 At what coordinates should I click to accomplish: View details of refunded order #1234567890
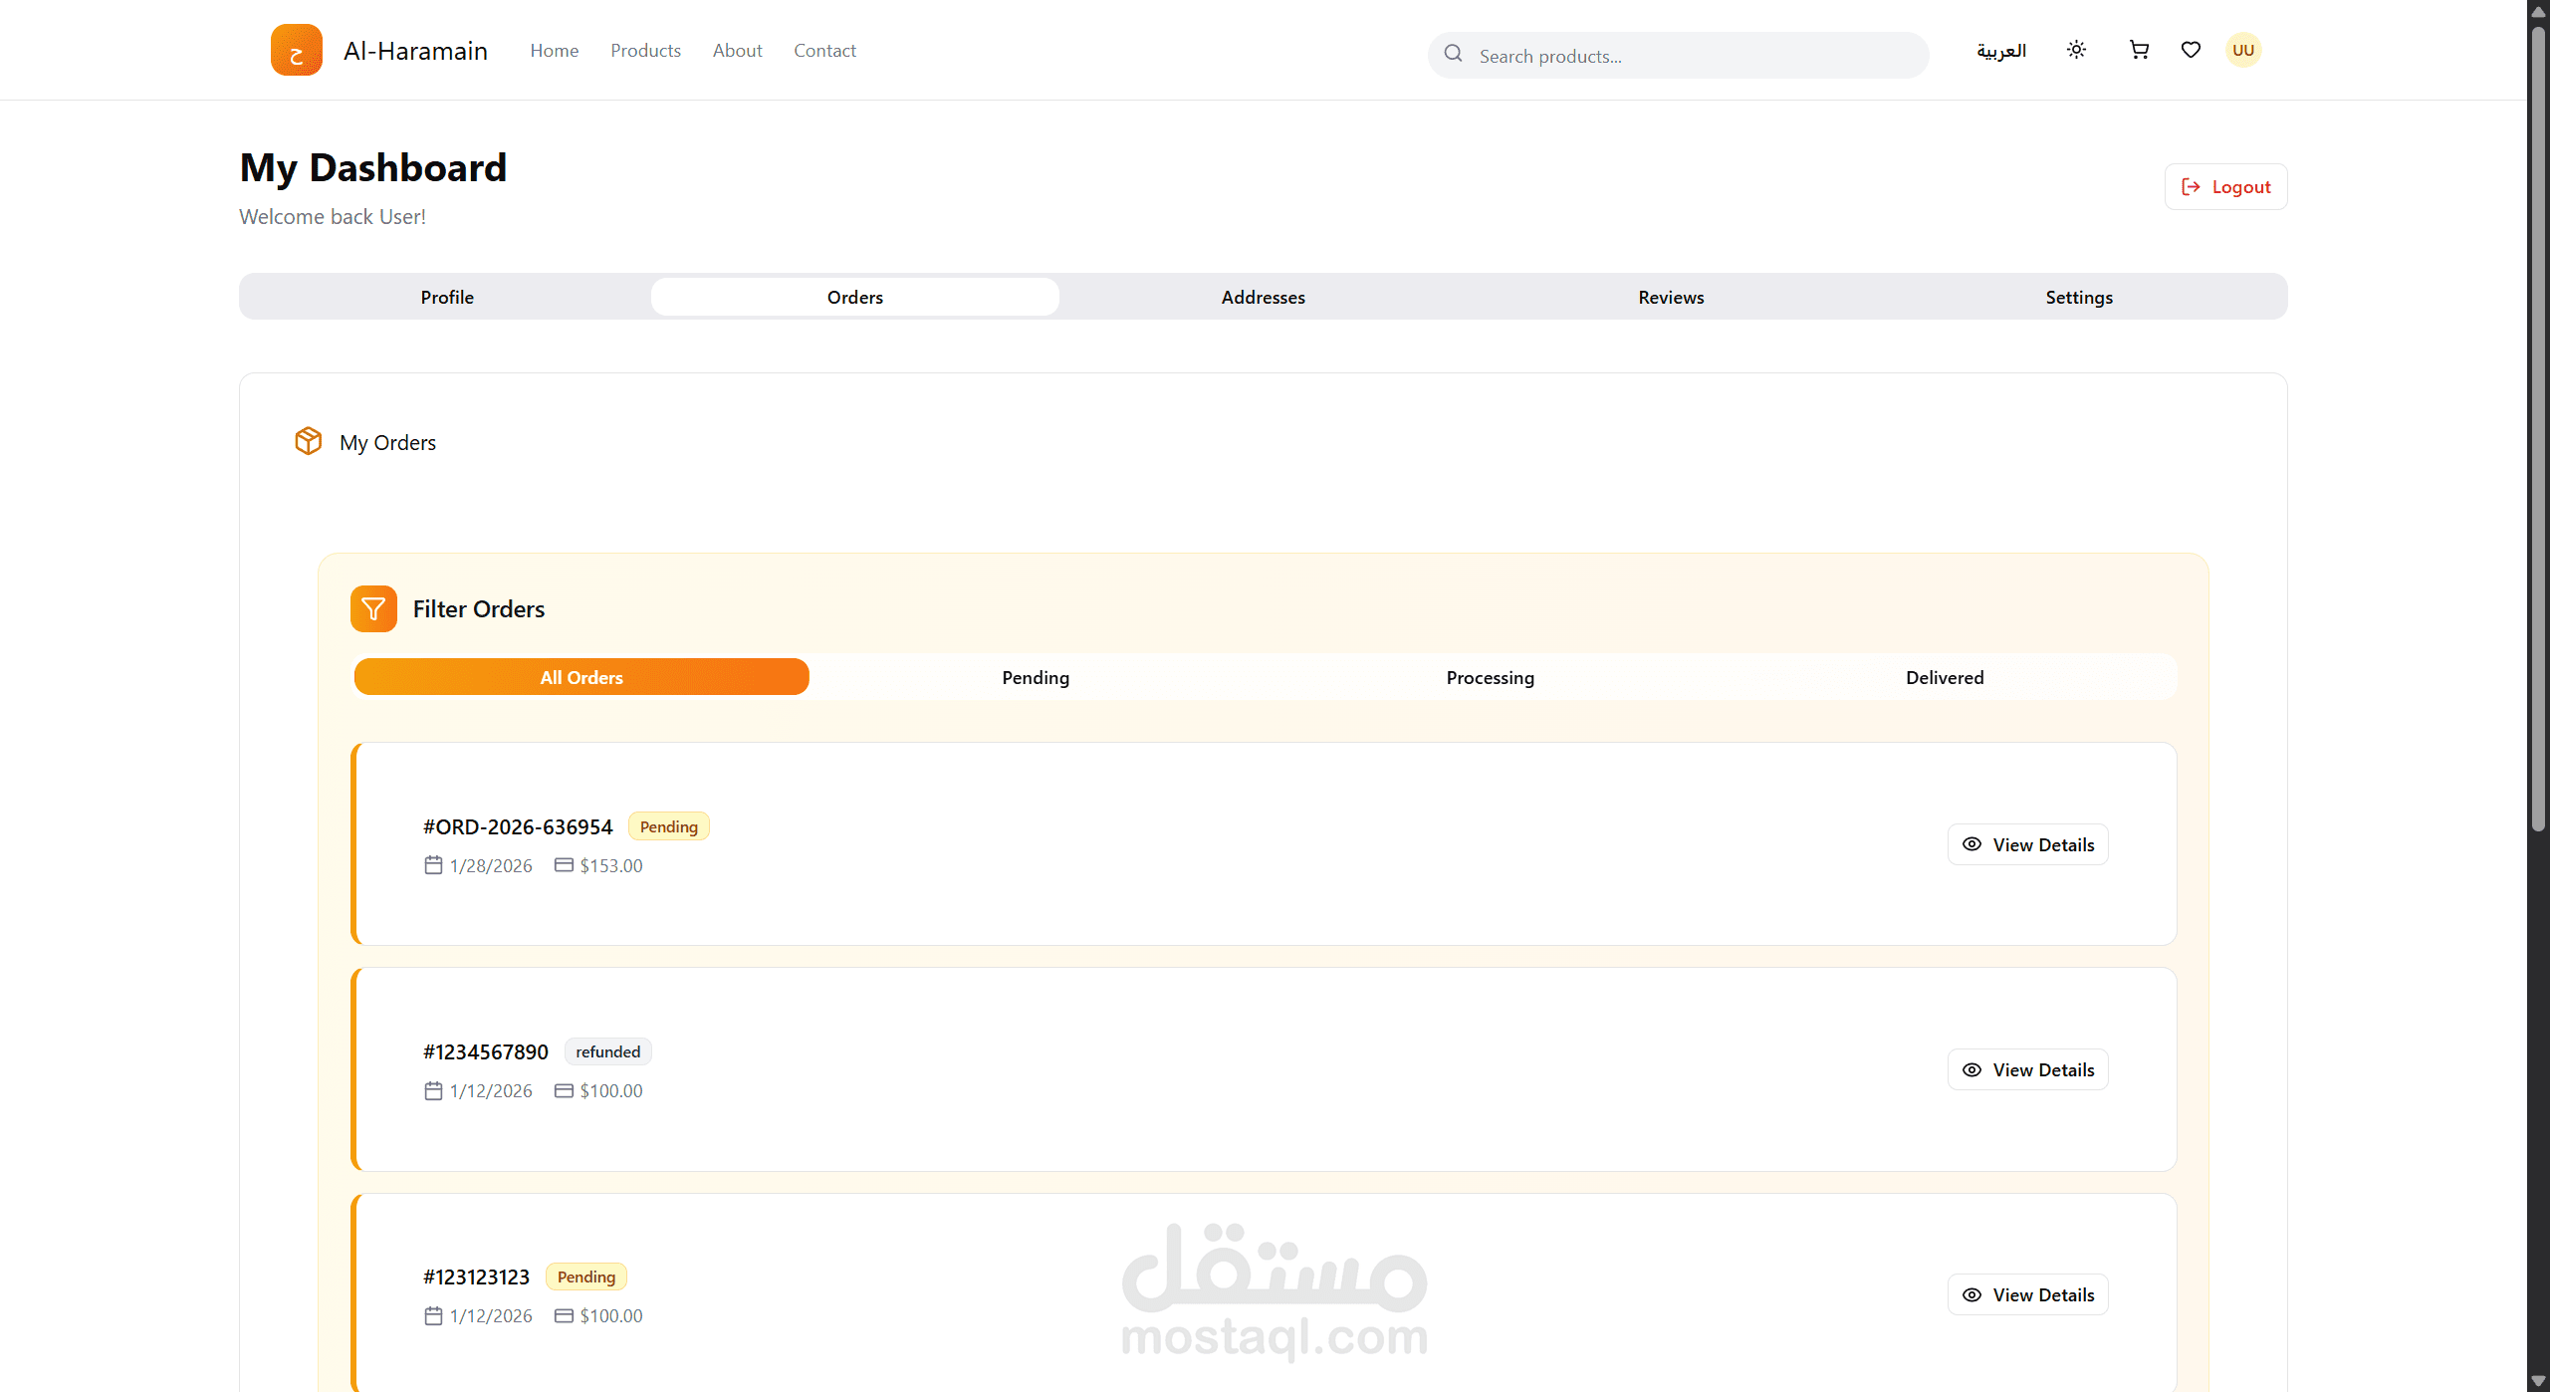[x=2027, y=1069]
